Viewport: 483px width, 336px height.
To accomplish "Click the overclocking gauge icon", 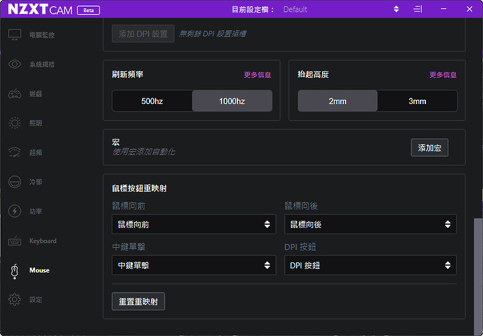I will pyautogui.click(x=15, y=152).
